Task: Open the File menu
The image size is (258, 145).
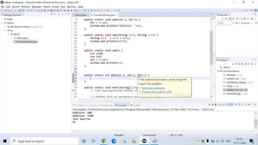Action: point(3,7)
